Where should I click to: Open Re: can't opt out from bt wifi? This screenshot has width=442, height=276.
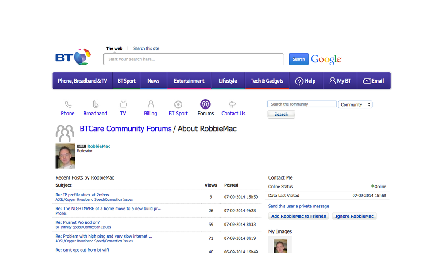click(x=82, y=250)
